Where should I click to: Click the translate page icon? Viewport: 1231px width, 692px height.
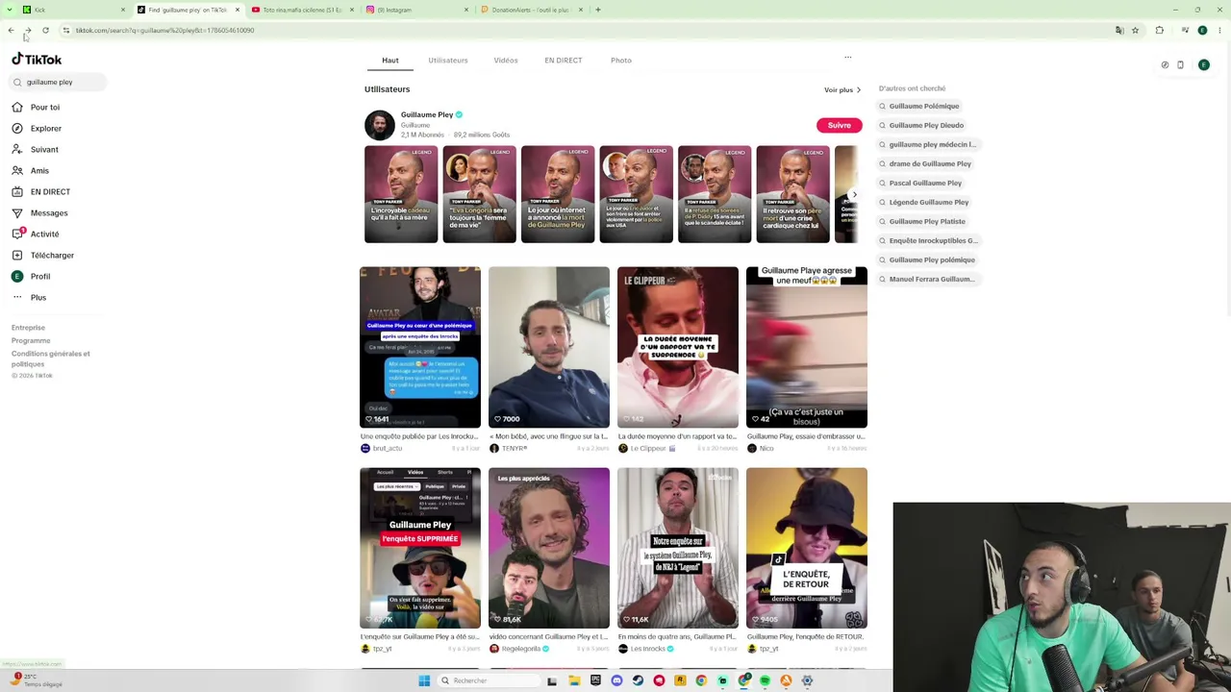[x=1119, y=31]
